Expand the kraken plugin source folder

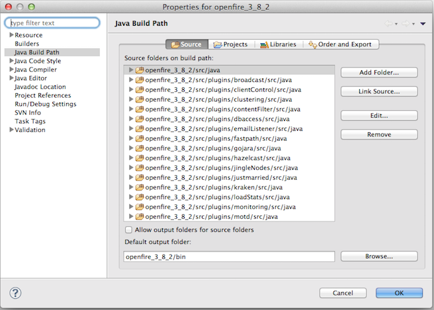tap(131, 187)
